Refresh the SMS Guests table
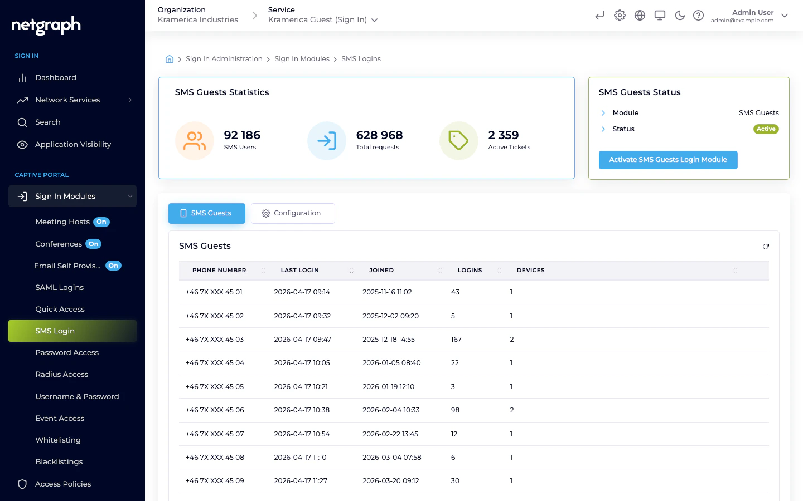The width and height of the screenshot is (803, 501). pos(766,247)
